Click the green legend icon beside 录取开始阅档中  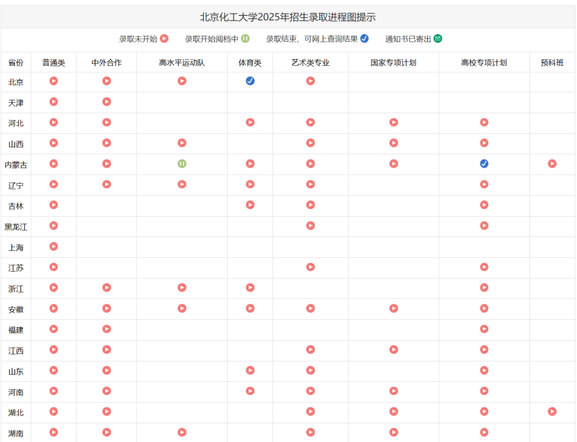(245, 38)
